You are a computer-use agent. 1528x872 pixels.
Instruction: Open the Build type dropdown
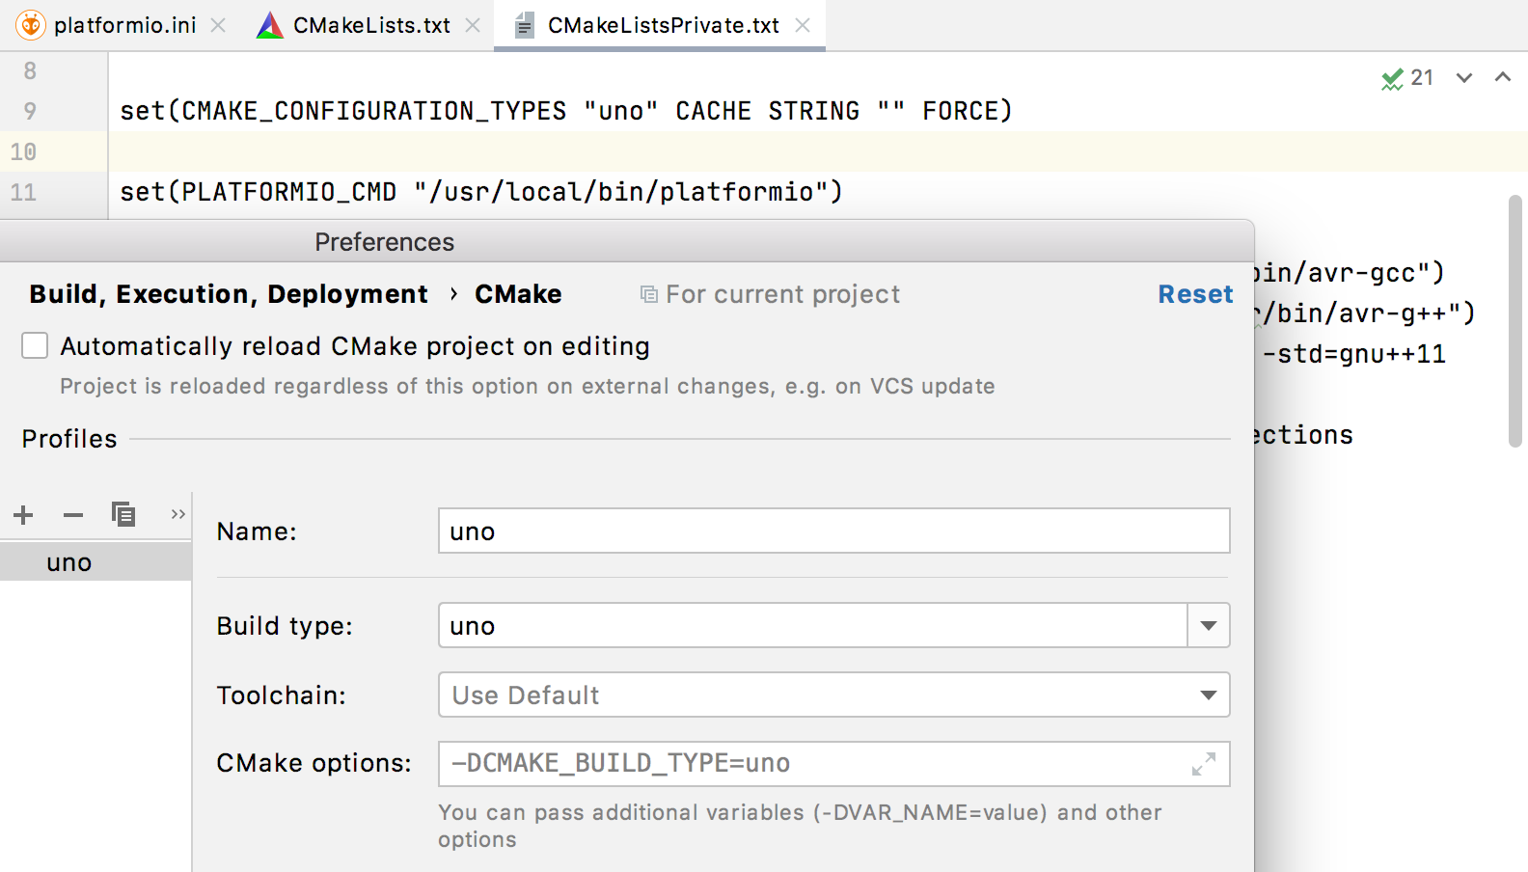click(1208, 626)
